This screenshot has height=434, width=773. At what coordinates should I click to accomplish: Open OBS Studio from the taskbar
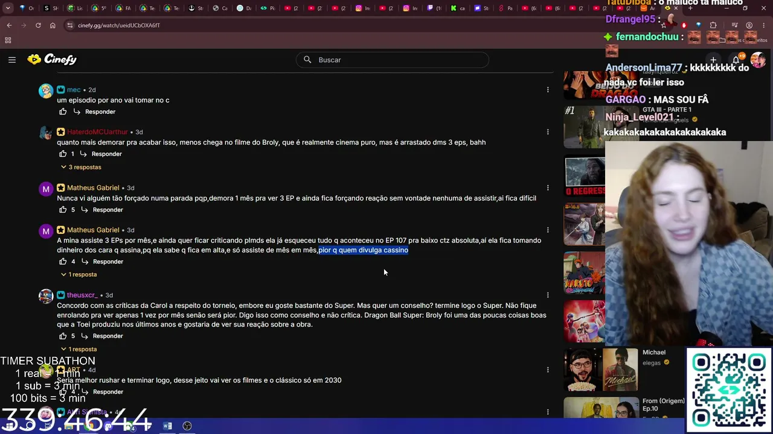tap(187, 426)
